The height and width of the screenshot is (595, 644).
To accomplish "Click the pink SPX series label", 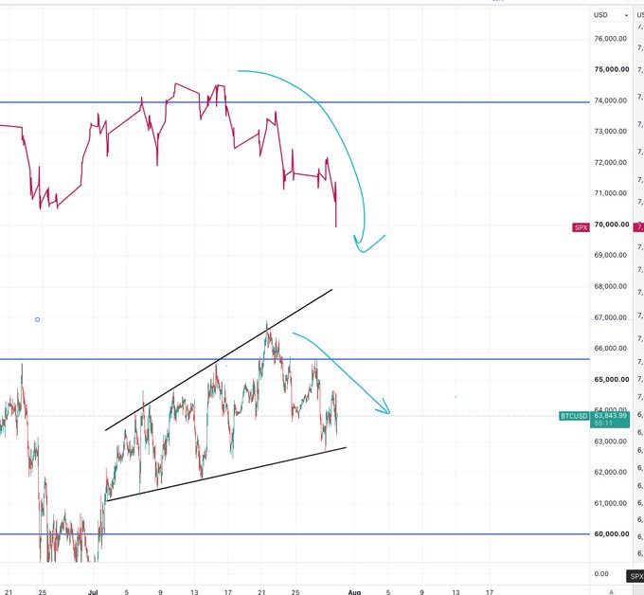I will point(581,227).
